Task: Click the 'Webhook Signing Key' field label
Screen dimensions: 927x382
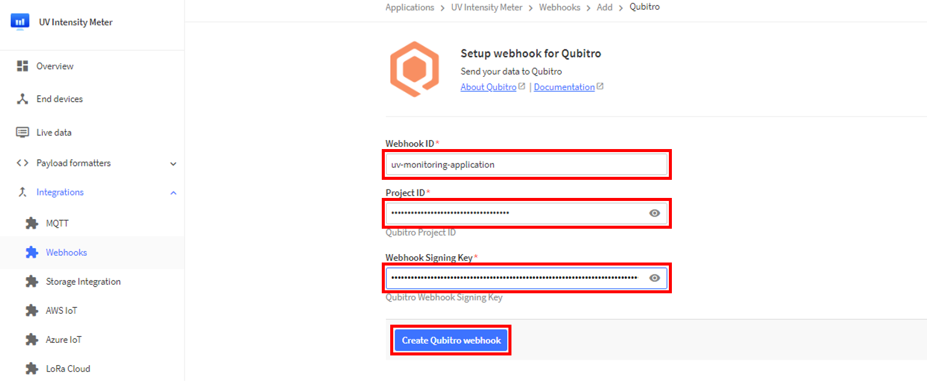Action: [x=429, y=258]
